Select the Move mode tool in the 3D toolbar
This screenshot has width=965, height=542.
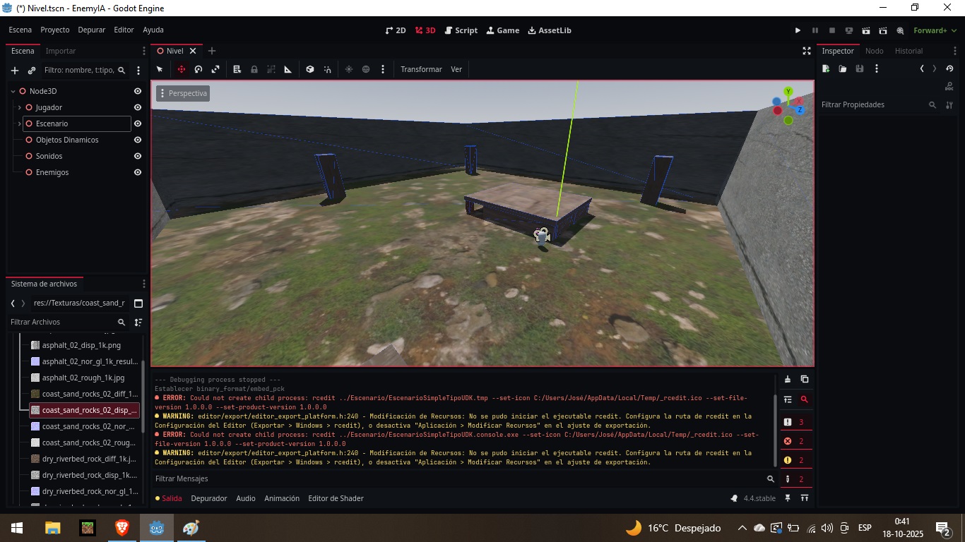click(x=182, y=69)
